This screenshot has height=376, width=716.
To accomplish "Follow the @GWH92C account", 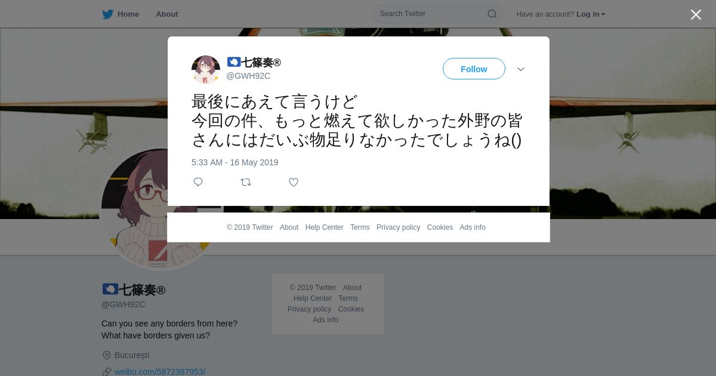I will (474, 69).
